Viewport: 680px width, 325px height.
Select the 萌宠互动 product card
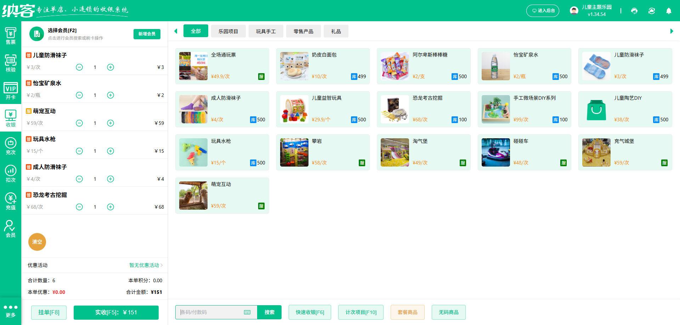pos(222,196)
